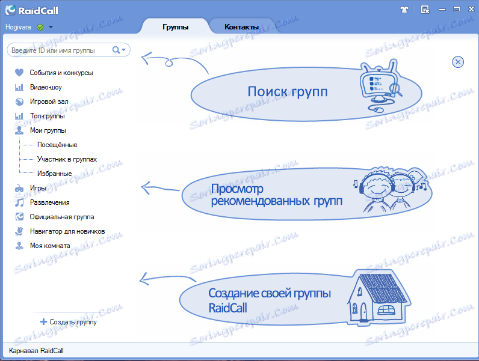Click the Карнавал RaidCall status bar link
Viewport: 479px width, 361px height.
tap(36, 351)
